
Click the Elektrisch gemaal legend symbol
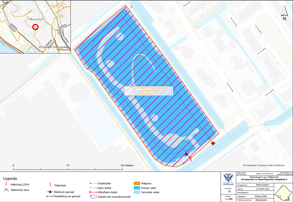tap(49, 192)
